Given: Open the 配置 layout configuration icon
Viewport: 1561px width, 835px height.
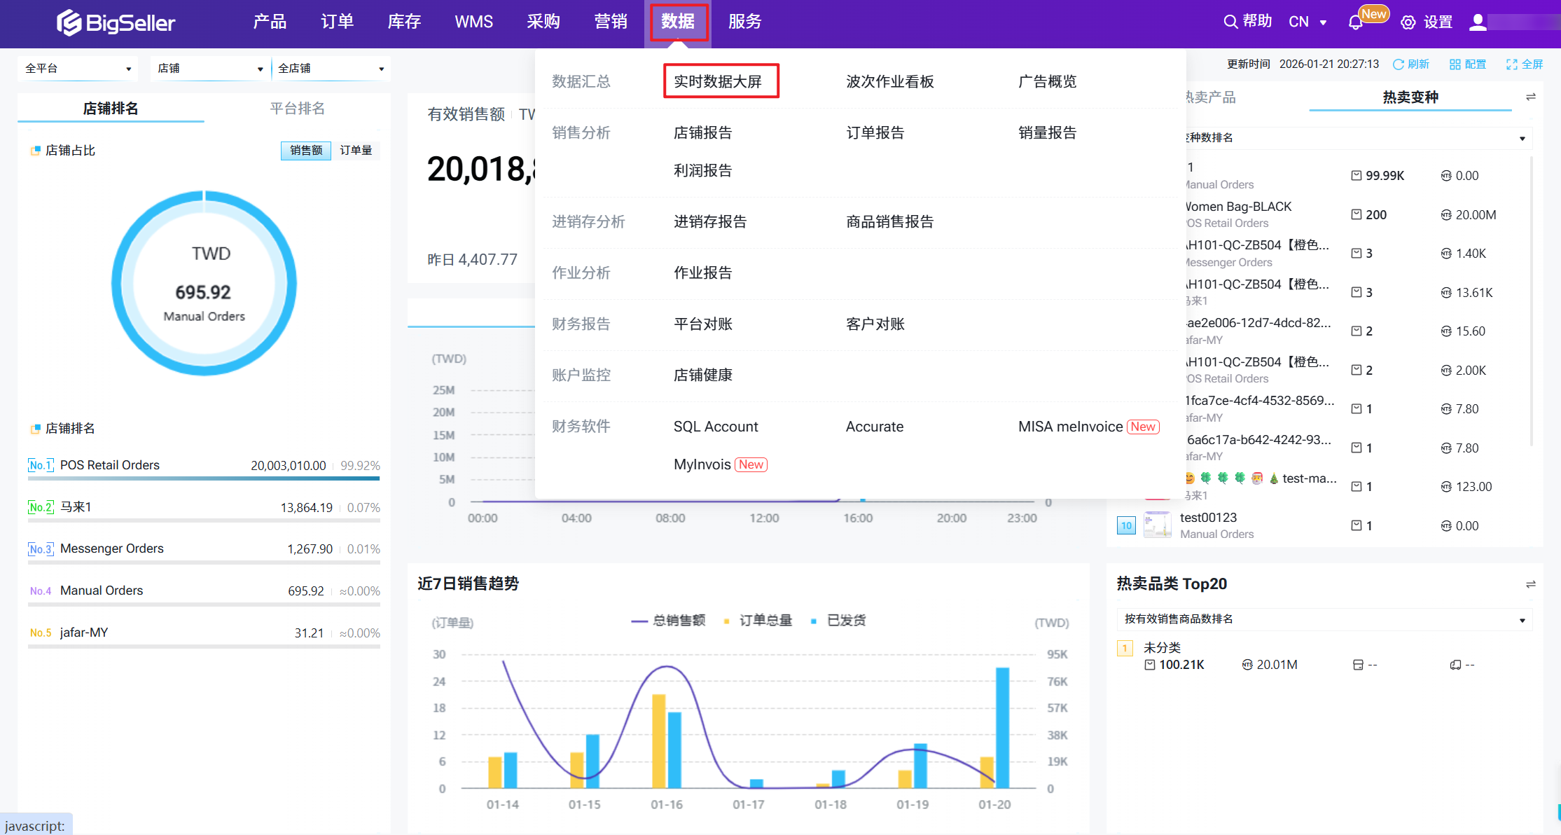Looking at the screenshot, I should pos(1455,64).
